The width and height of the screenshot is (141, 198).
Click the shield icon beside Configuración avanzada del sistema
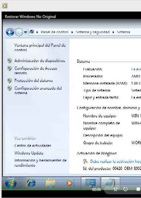click(x=10, y=88)
